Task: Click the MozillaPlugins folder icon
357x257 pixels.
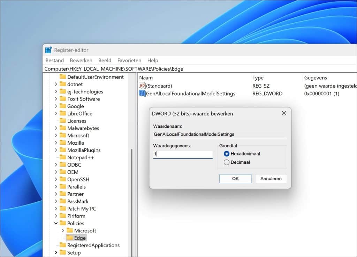Action: point(63,150)
